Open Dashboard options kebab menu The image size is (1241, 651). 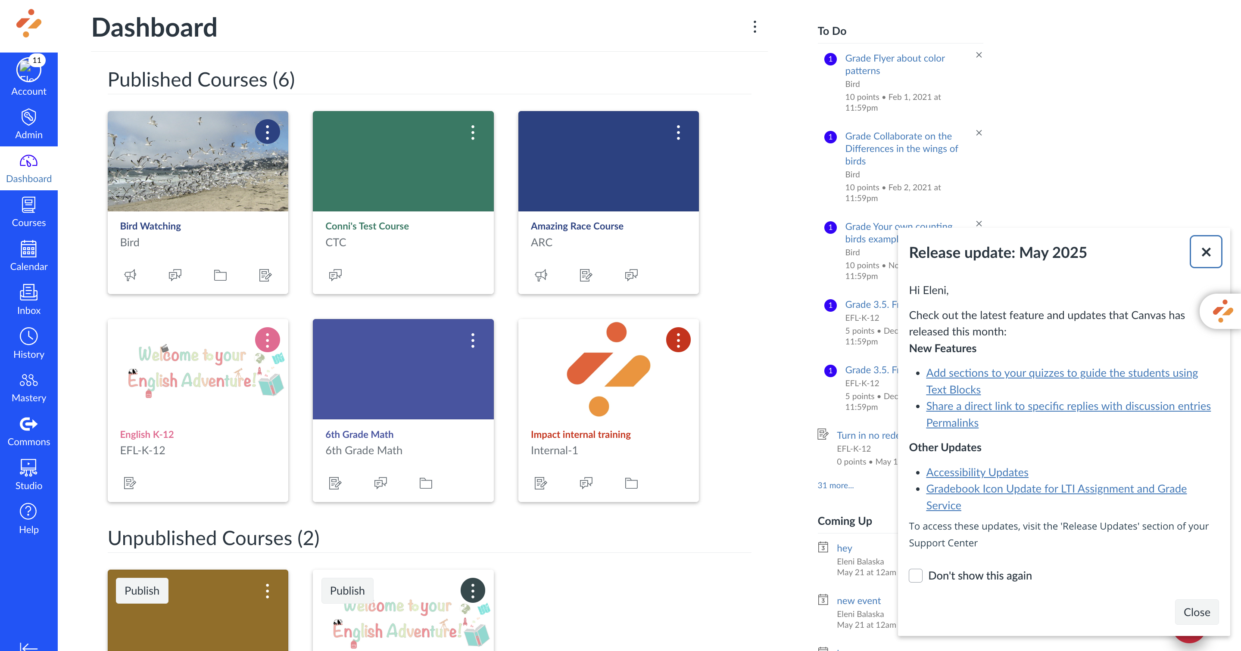tap(755, 27)
